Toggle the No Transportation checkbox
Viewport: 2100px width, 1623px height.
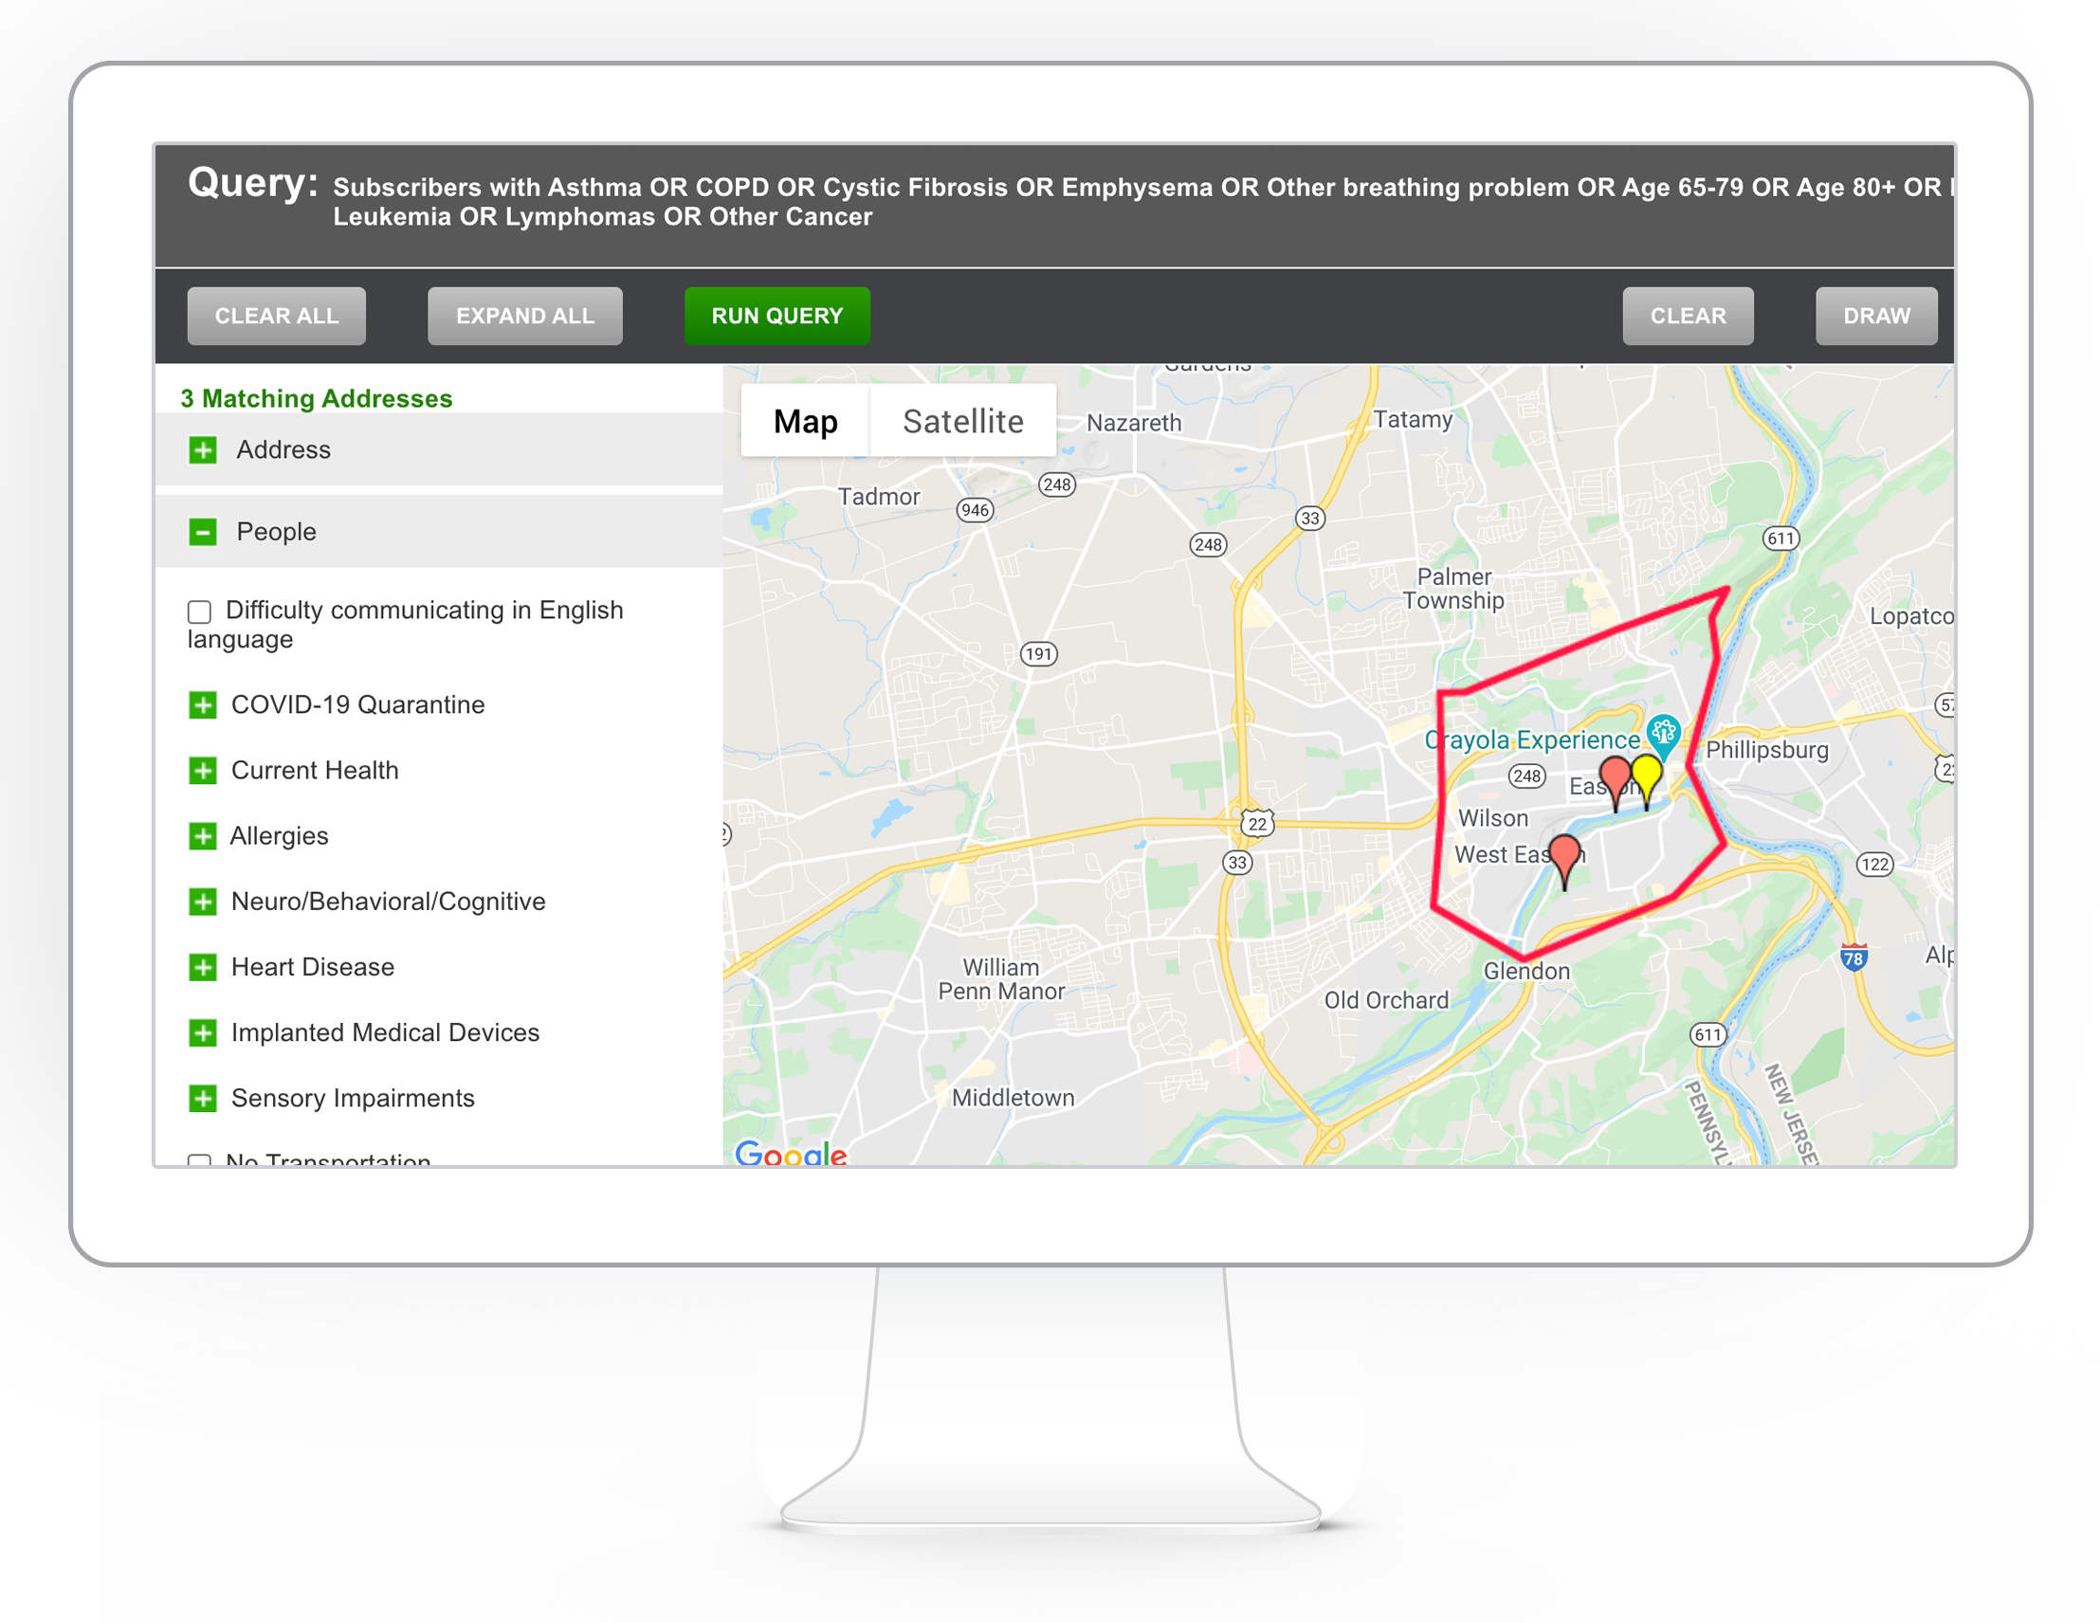199,1160
